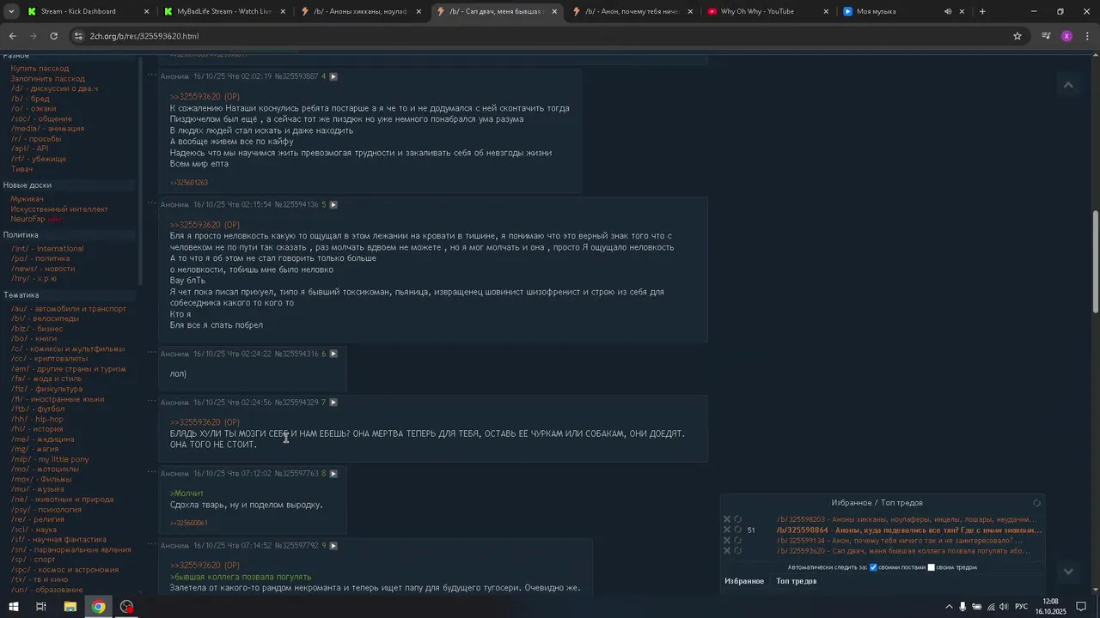Open the Chrome profile avatar
The height and width of the screenshot is (618, 1100).
coord(1066,36)
